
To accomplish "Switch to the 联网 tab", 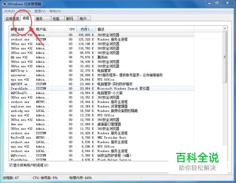I will (71, 19).
